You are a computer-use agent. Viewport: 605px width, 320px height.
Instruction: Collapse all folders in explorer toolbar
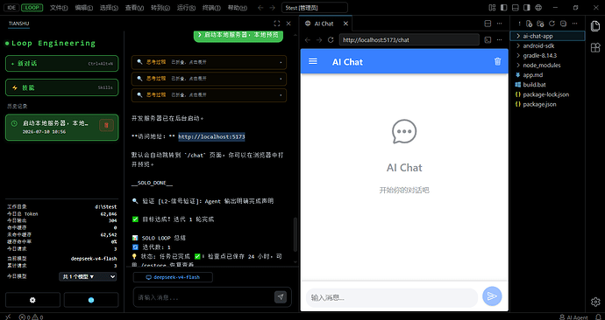563,24
